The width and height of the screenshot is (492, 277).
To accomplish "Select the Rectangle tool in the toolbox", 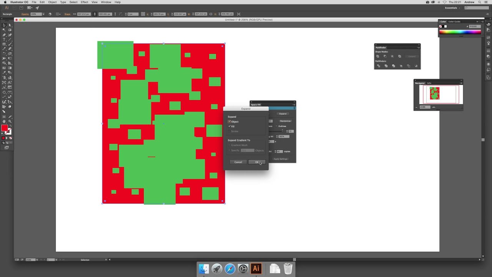I will pyautogui.click(x=4, y=44).
